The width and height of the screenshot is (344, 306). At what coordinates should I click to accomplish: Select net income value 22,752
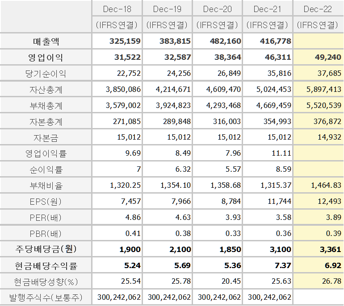(x=129, y=73)
